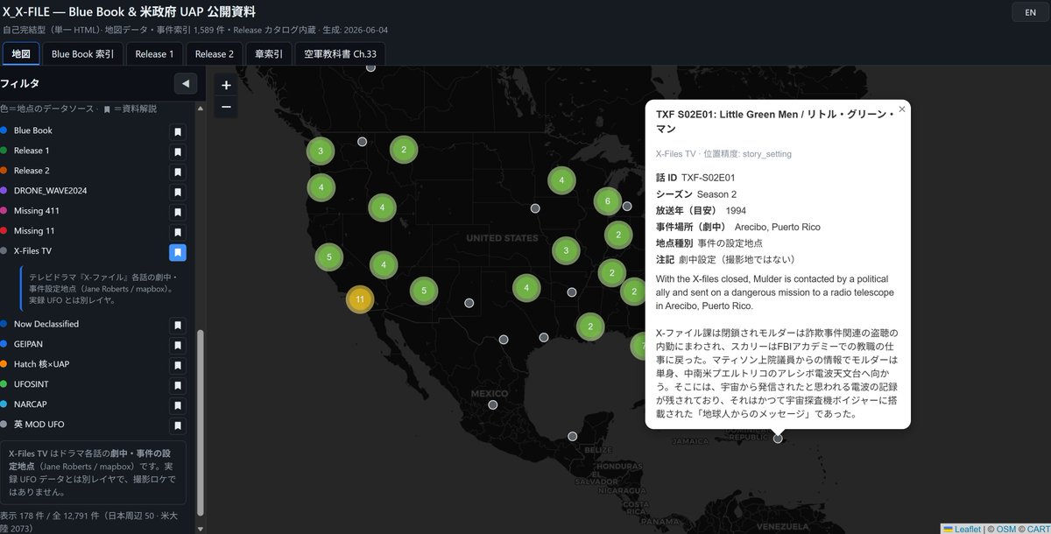Click the popup broadcast year 1994

[736, 210]
